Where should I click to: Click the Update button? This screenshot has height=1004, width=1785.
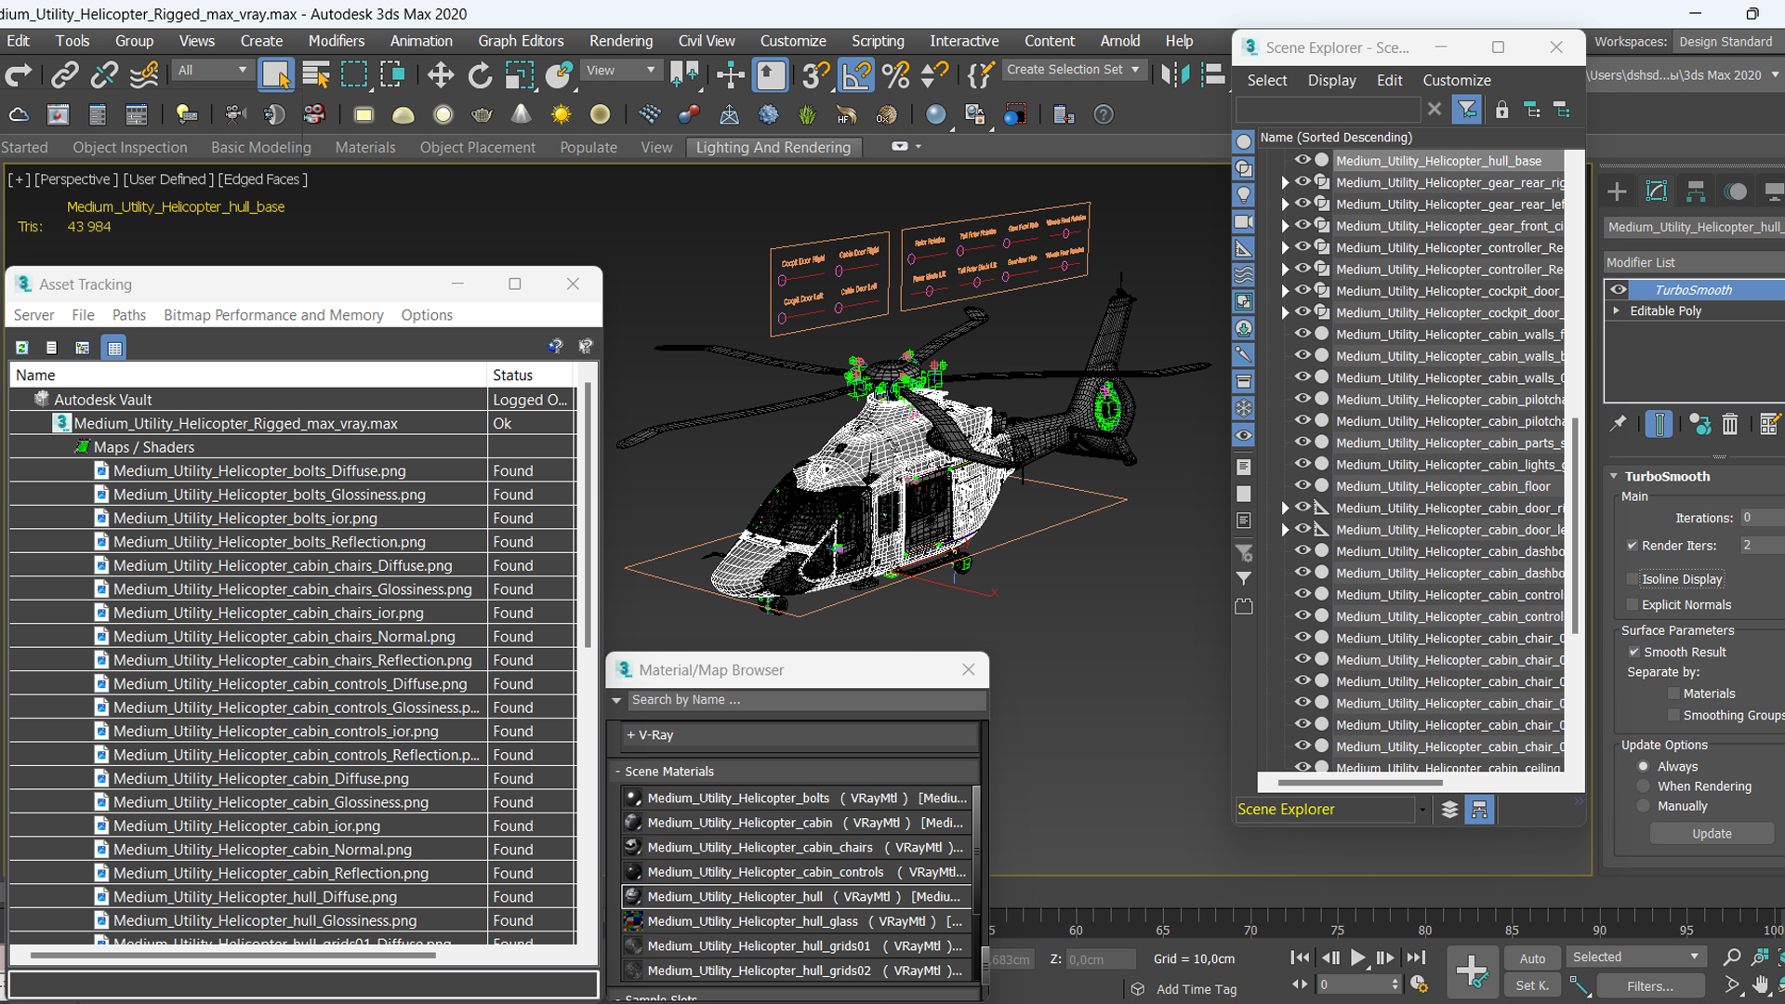1712,834
